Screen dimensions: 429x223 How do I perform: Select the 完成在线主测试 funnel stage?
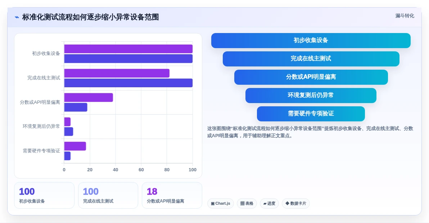pos(311,59)
